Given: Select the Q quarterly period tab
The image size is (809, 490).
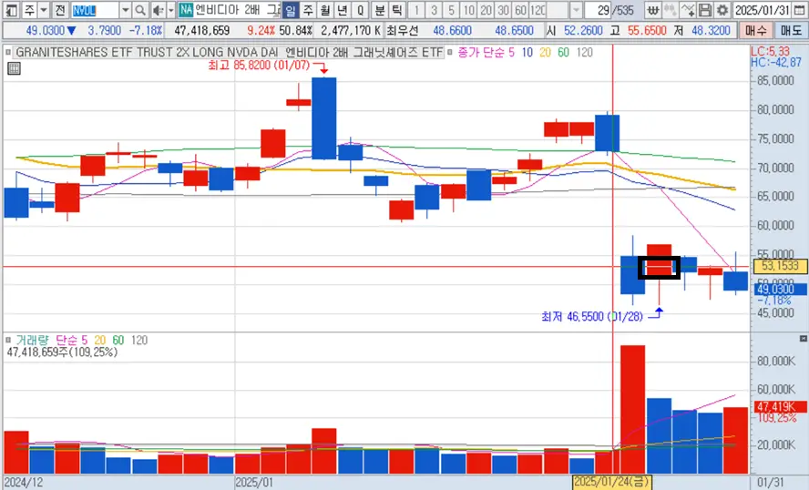Looking at the screenshot, I should [360, 10].
